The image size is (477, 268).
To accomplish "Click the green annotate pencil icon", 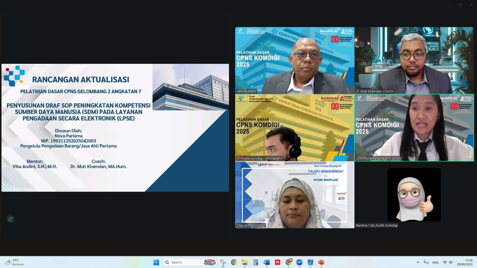I will 10,219.
